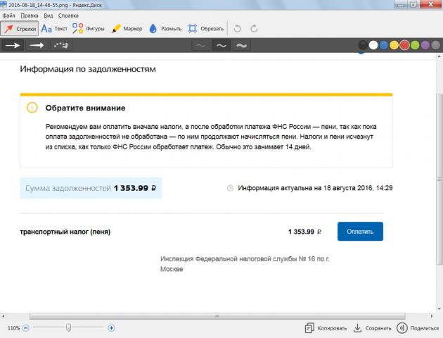This screenshot has width=443, height=338.
Task: Click the scroll up arrow
Action: click(x=439, y=56)
